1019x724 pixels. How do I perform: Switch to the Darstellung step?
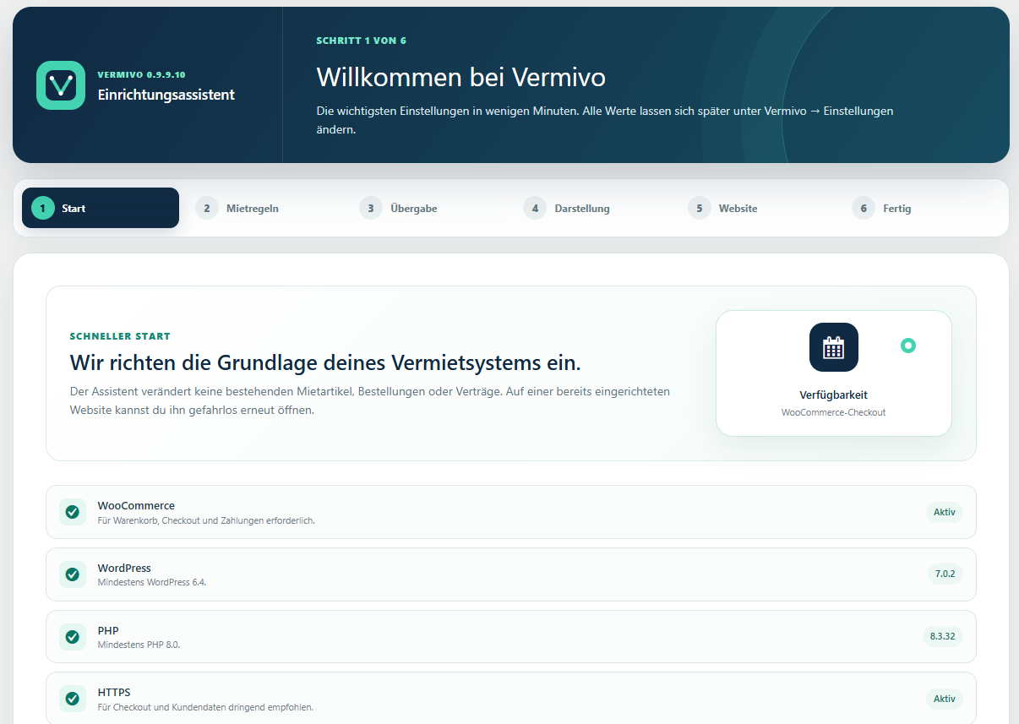click(592, 208)
